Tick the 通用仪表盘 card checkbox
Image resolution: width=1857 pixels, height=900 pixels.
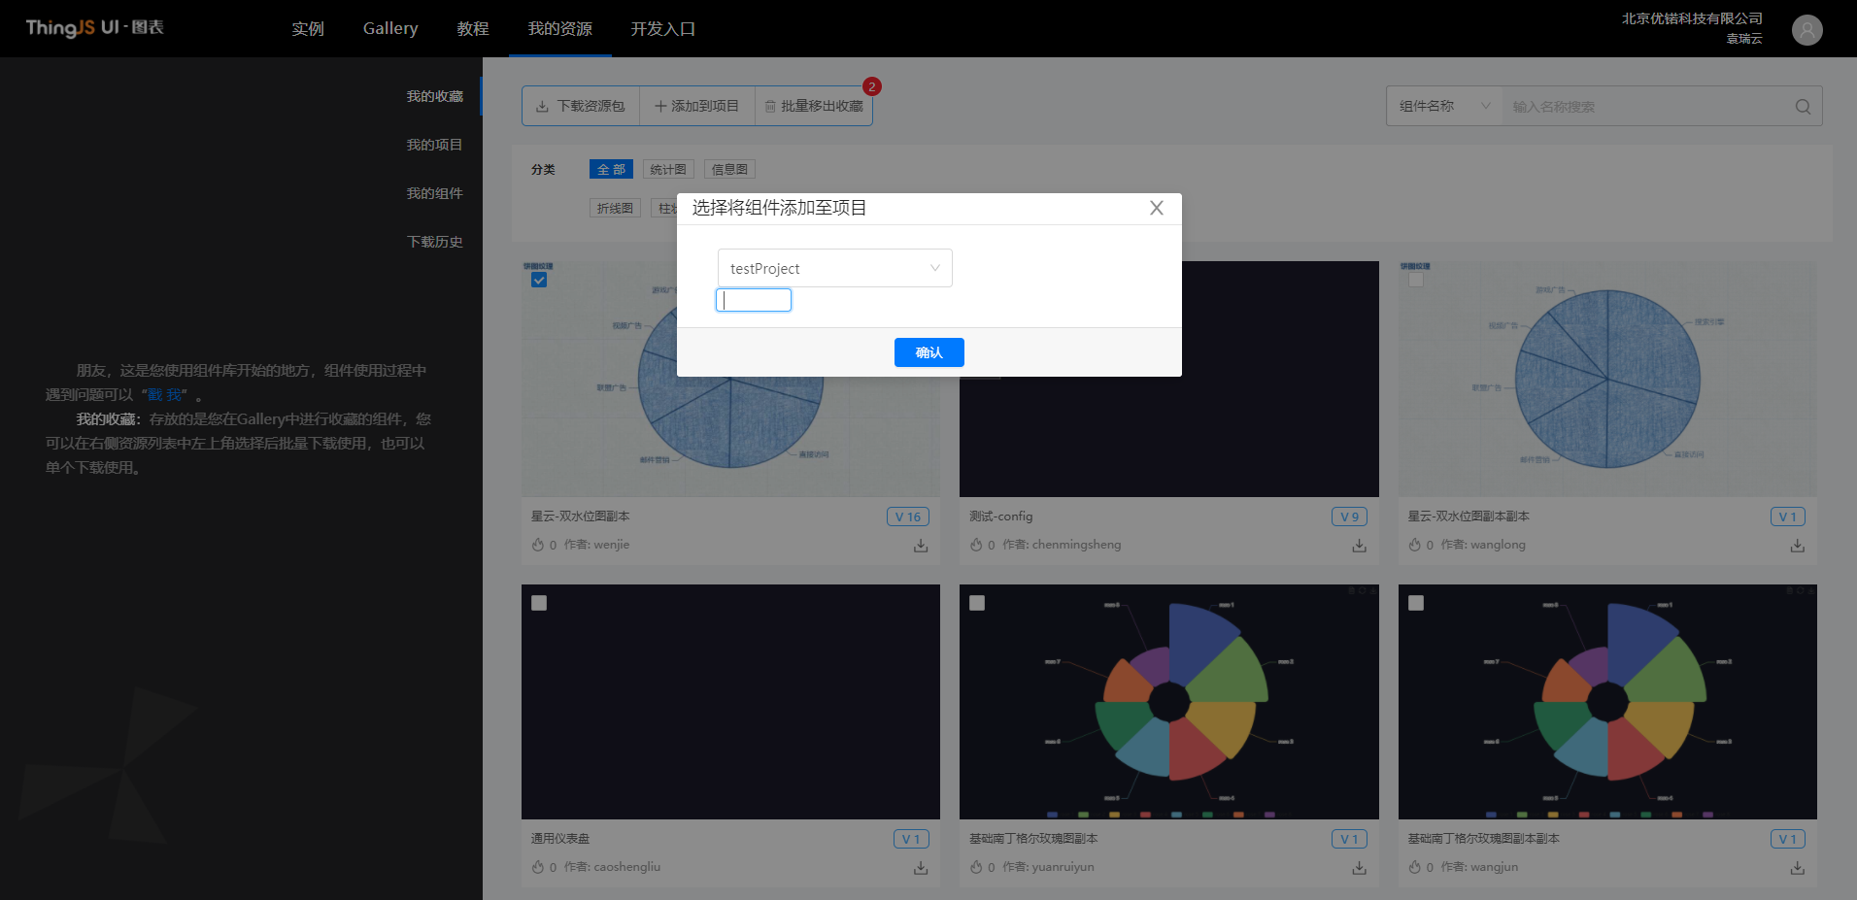(539, 603)
